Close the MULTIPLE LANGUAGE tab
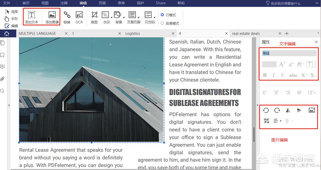The height and width of the screenshot is (170, 321). tap(66, 34)
